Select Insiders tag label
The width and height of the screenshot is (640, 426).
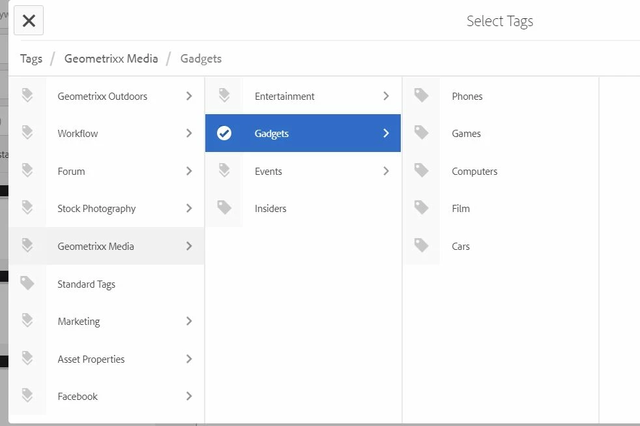270,209
